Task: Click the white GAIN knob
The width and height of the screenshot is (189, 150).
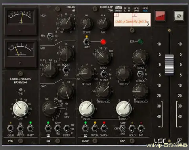Action: coord(21,109)
